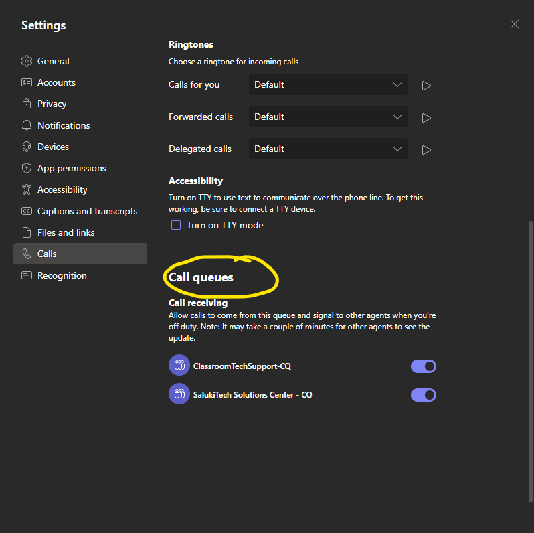Click the General gear icon

click(x=27, y=61)
